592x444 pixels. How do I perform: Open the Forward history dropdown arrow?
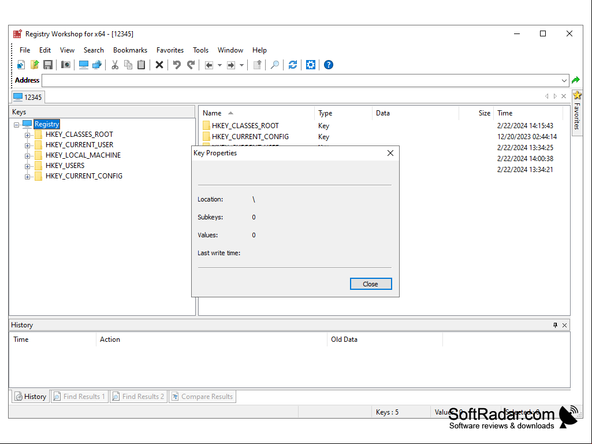(241, 65)
